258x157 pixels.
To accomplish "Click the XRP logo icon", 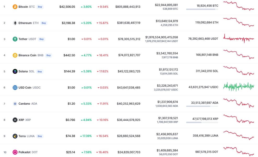I will tap(15, 120).
